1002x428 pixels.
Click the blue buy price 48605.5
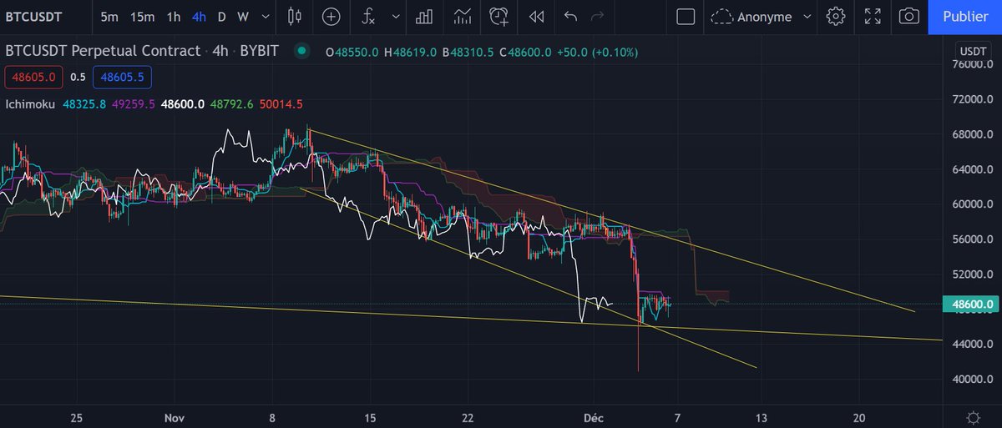point(122,77)
